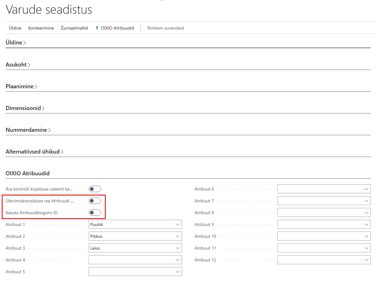The width and height of the screenshot is (382, 290).
Task: Open the empty Atribuut 6 dropdown
Action: click(324, 189)
